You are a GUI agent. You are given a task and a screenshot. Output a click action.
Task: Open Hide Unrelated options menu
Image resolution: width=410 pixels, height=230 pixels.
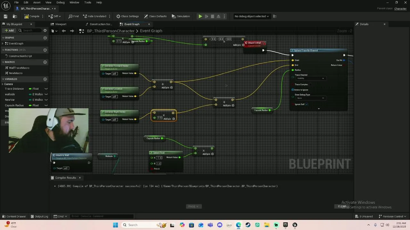coord(110,16)
